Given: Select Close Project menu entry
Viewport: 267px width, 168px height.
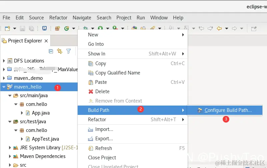Looking at the screenshot, I should 133,158.
